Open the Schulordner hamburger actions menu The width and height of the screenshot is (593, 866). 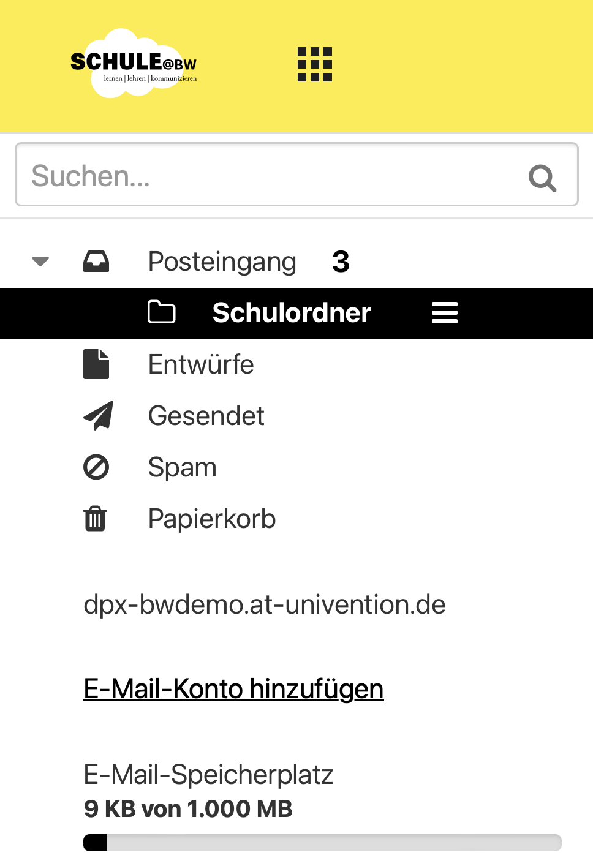pos(445,313)
